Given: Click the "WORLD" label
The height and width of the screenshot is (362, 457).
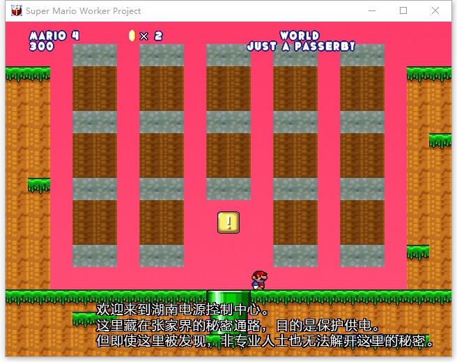Looking at the screenshot, I should 300,36.
